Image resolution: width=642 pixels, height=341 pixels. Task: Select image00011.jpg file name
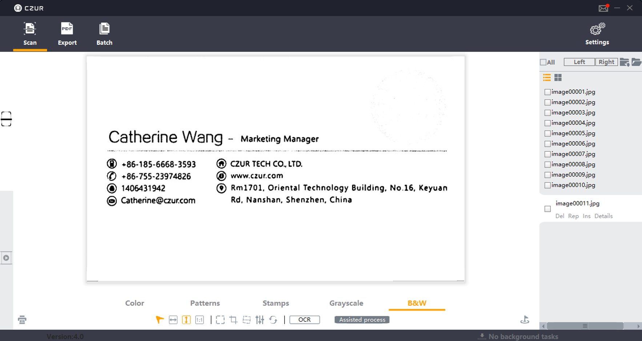[577, 203]
